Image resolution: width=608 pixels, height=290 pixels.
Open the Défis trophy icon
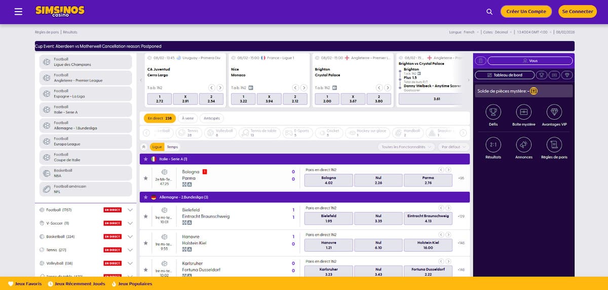point(493,112)
